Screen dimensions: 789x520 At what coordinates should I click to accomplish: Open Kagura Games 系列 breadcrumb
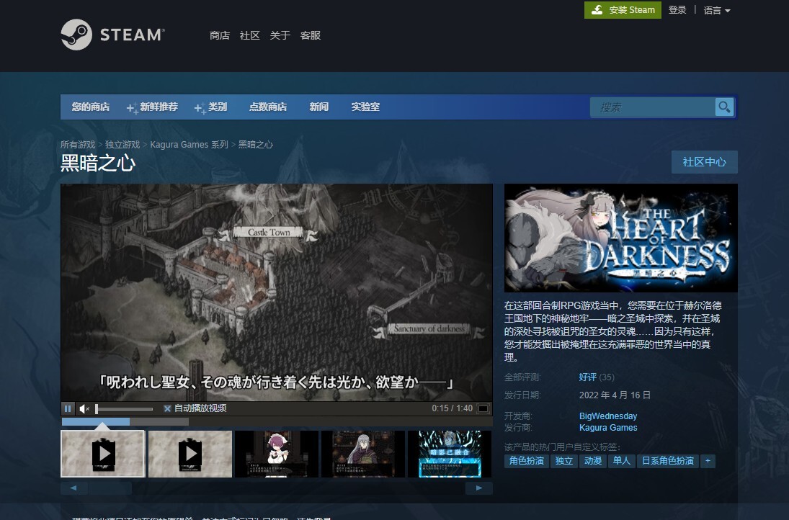point(190,145)
